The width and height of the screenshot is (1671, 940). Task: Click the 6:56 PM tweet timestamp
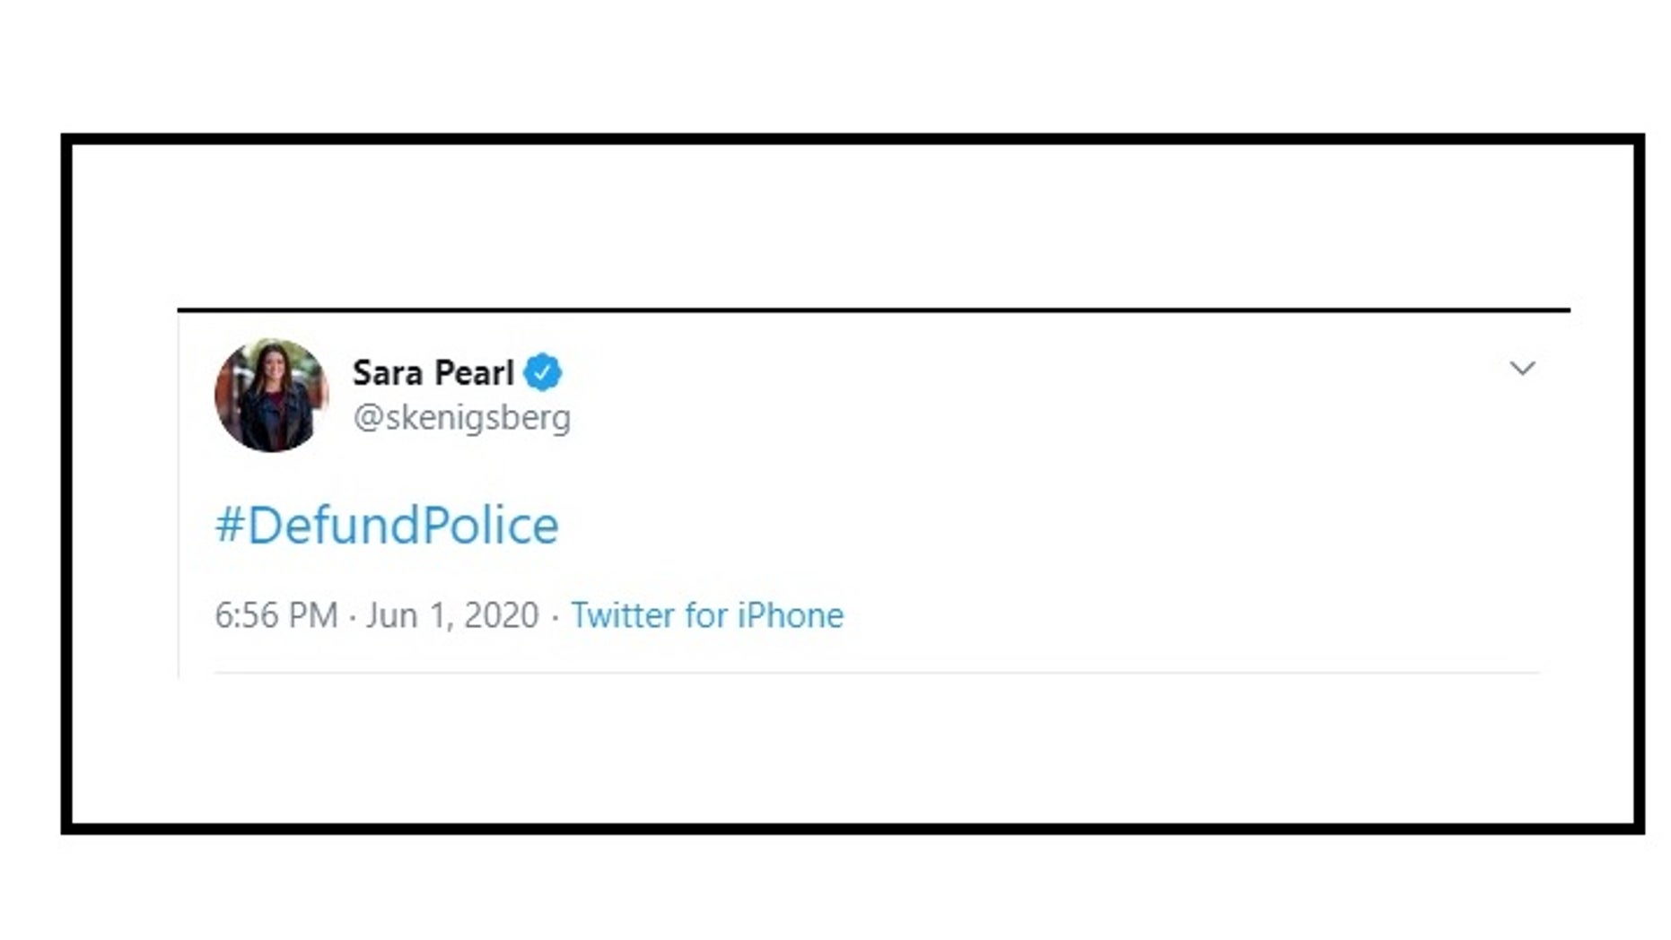pyautogui.click(x=276, y=615)
